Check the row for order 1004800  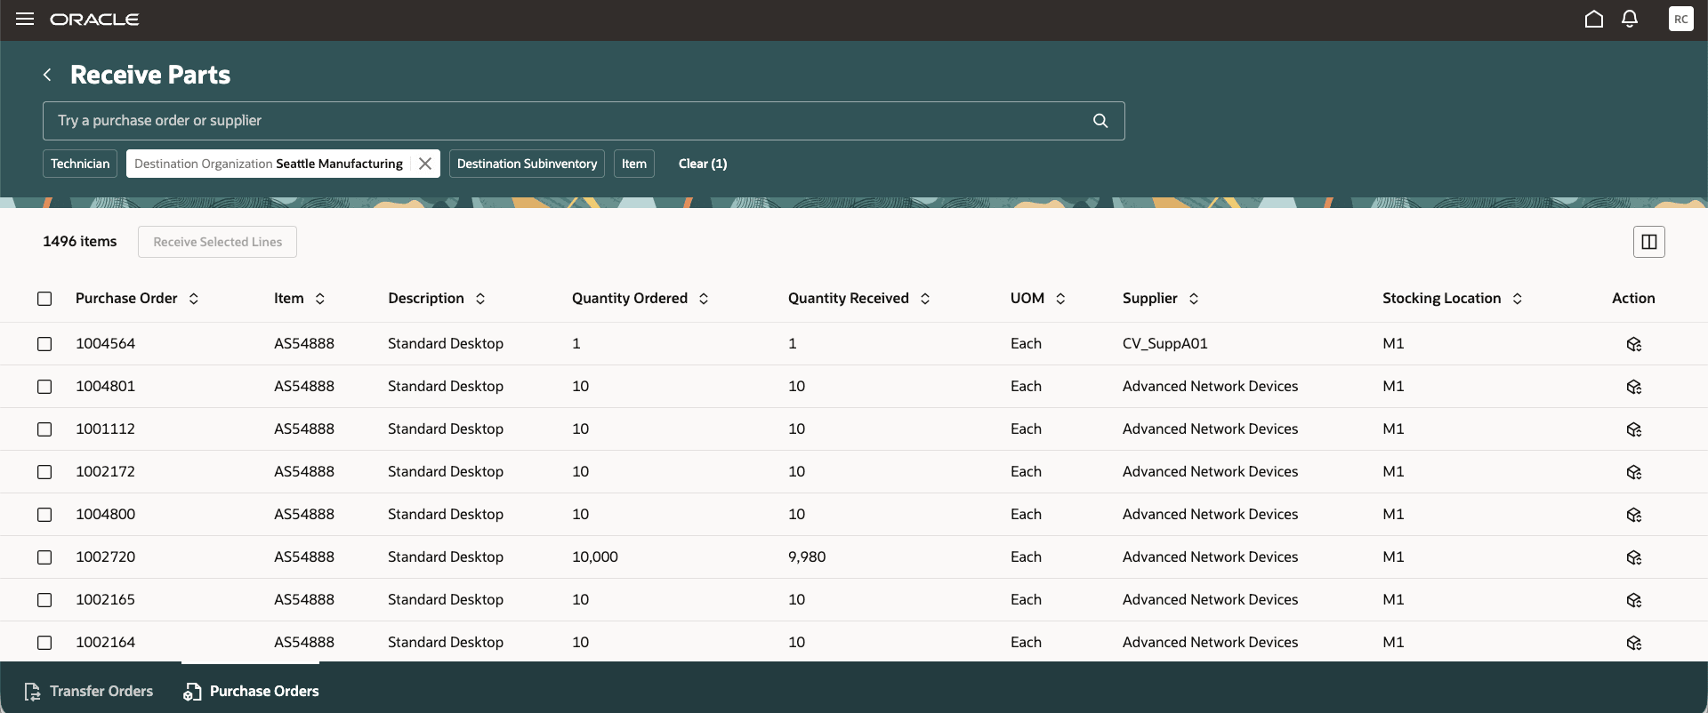(44, 515)
